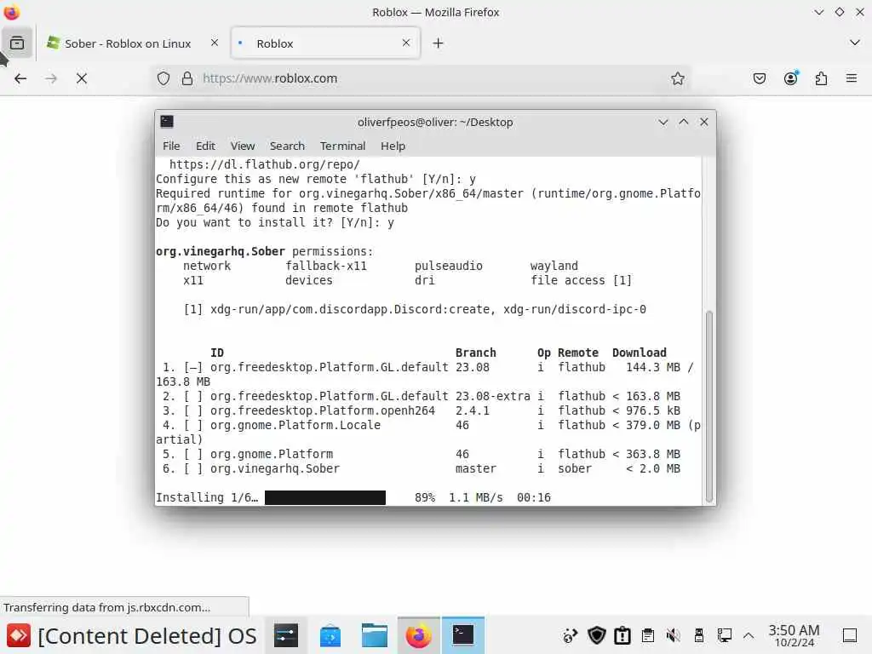Expand hidden system tray icons arrow
This screenshot has height=654, width=872.
749,635
